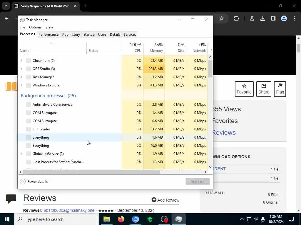Screen dimensions: 301x225
Task: Expand the Task Manager process row
Action: [21, 77]
